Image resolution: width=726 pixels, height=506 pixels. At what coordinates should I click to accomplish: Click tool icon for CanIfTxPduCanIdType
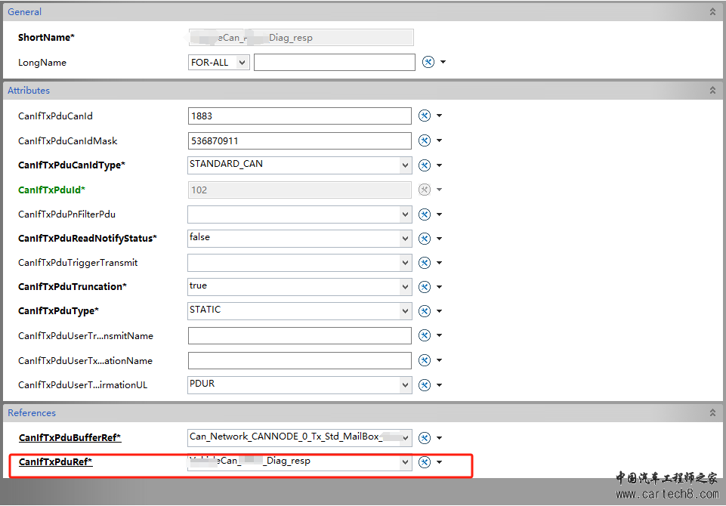coord(425,165)
